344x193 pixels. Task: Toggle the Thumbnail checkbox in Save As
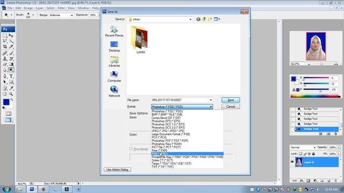pyautogui.click(x=131, y=149)
